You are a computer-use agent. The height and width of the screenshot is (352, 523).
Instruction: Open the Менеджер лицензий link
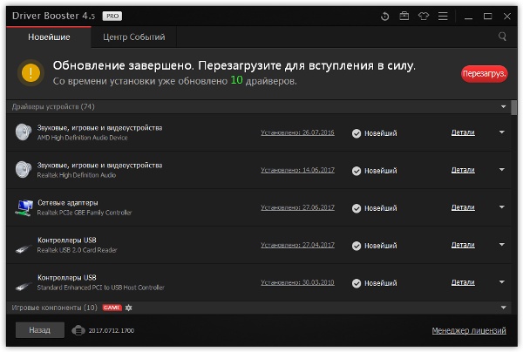[x=469, y=330]
